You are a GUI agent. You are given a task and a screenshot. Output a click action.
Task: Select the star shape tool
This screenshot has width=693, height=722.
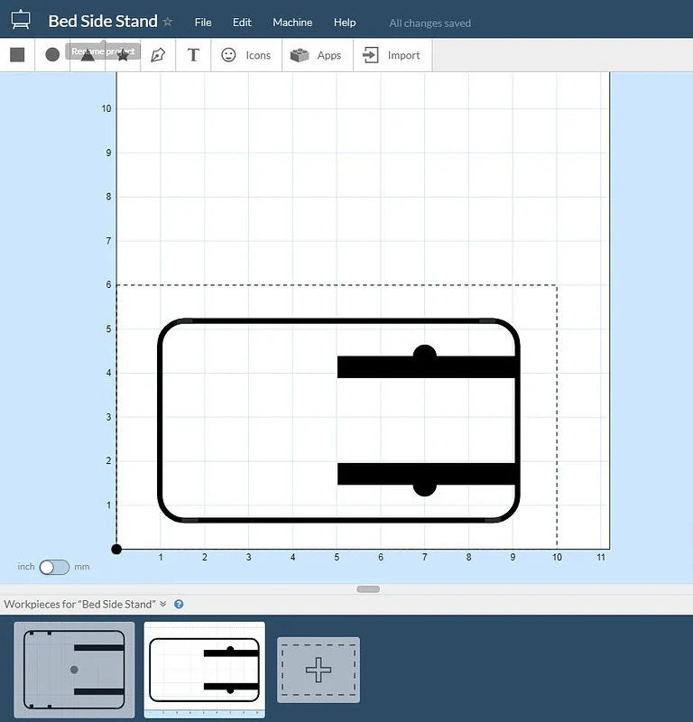pos(123,56)
